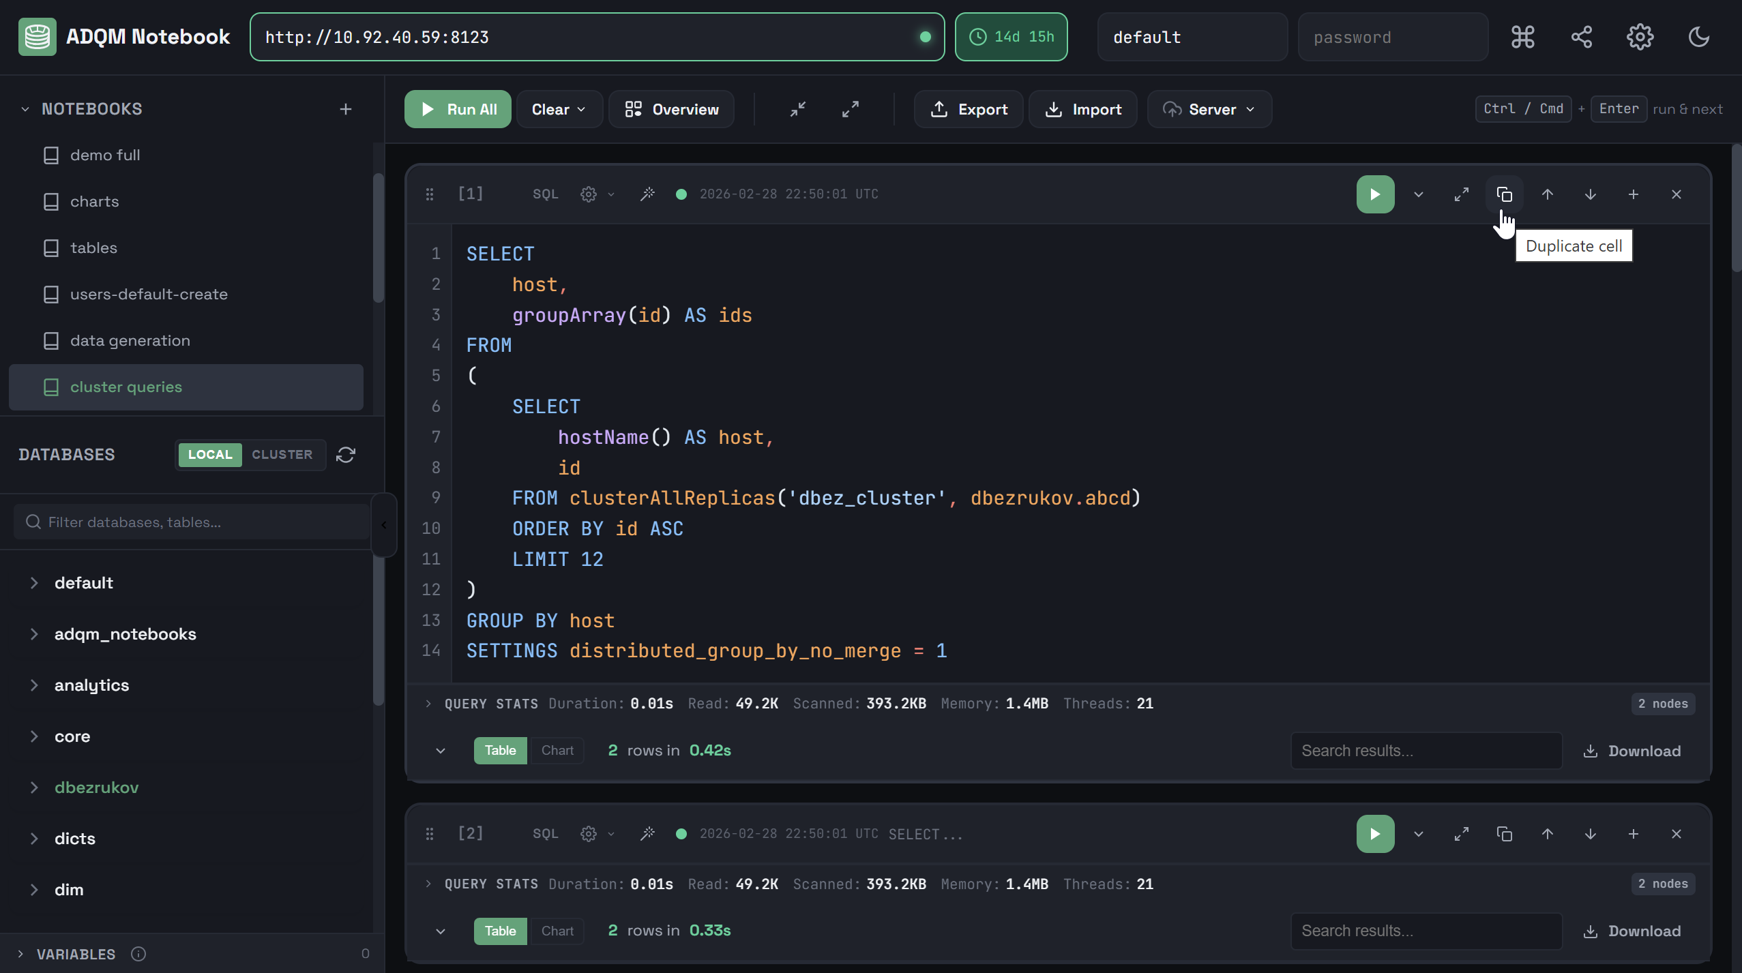
Task: Show Table view in cell [1] results
Action: coord(500,751)
